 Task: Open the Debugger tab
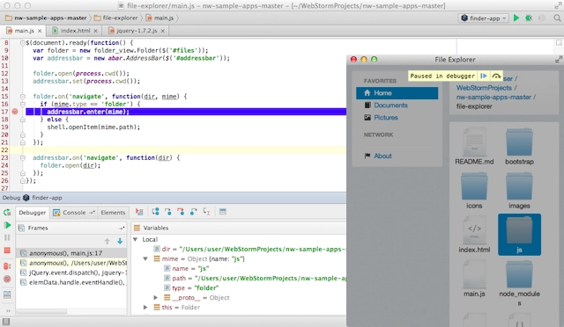pos(32,213)
